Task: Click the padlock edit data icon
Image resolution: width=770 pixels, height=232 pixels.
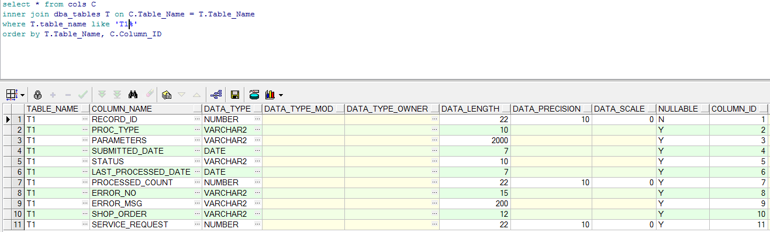Action: point(38,94)
